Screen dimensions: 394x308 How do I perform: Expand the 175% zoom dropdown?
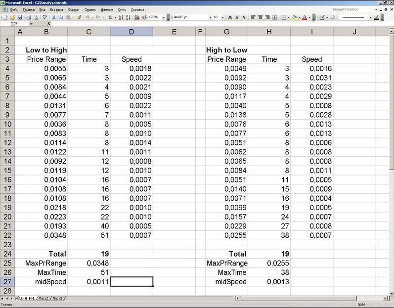pos(163,17)
